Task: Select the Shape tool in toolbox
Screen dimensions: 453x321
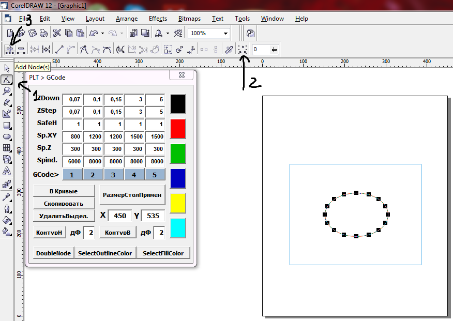Action: click(x=7, y=80)
